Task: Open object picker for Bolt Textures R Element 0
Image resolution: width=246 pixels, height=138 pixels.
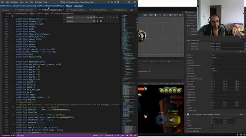Action: (x=245, y=44)
